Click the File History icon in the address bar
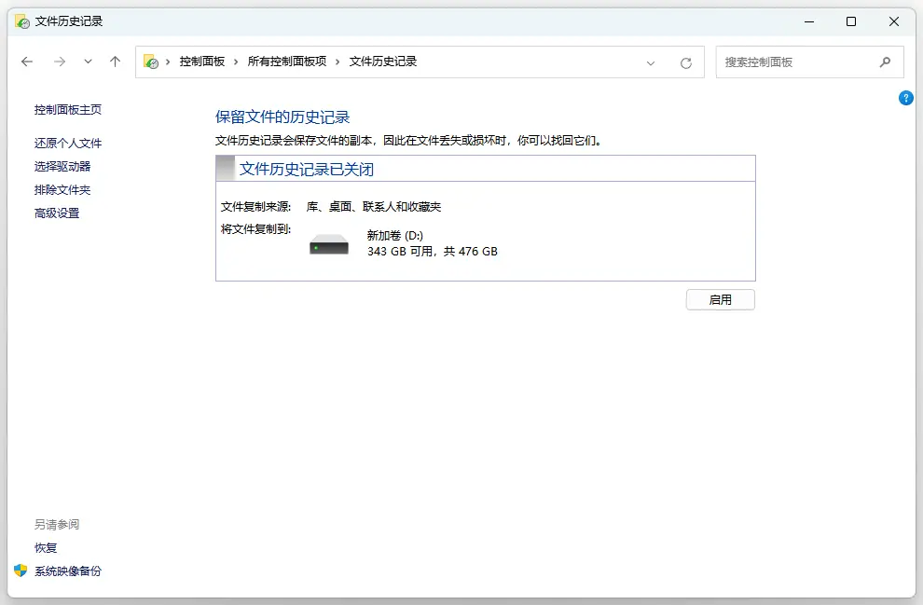This screenshot has width=923, height=605. tap(151, 62)
